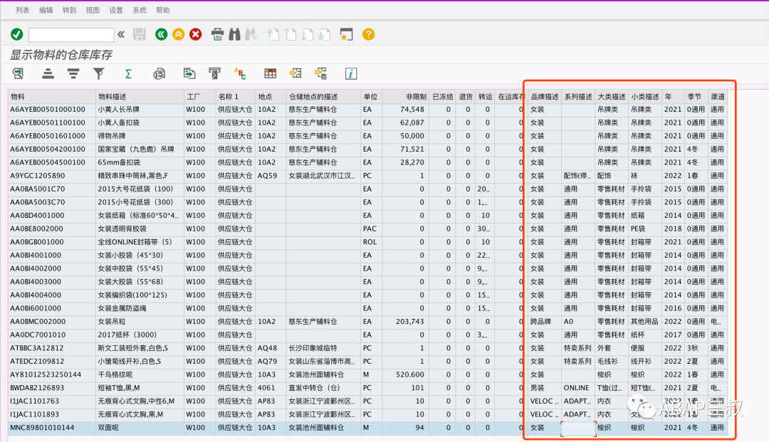Click the red Cancel icon
The height and width of the screenshot is (442, 769).
(196, 34)
